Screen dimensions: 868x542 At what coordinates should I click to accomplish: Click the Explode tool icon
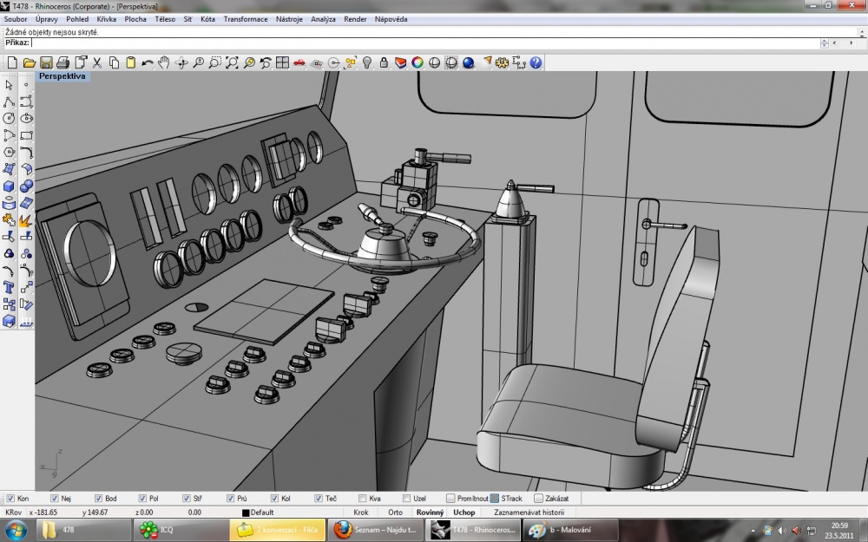click(25, 220)
